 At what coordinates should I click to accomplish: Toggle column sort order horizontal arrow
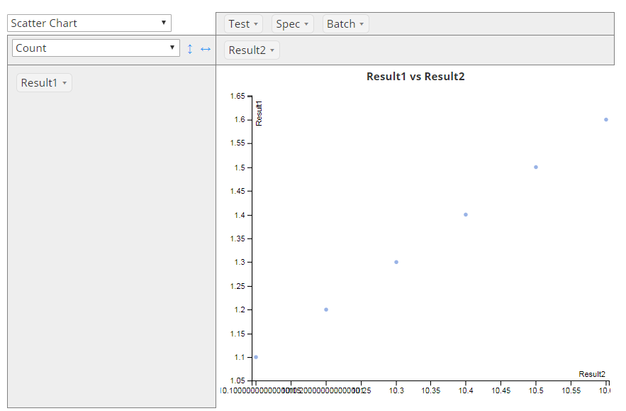[x=206, y=49]
